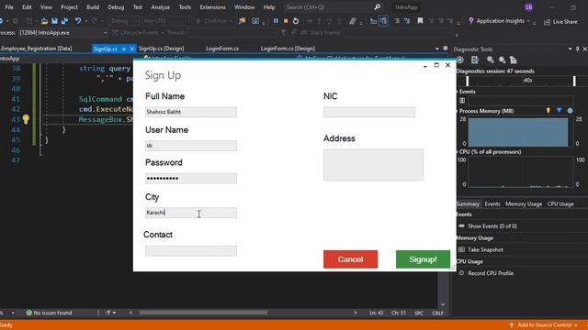Open Diagnostic Tools settings gear

[460, 60]
